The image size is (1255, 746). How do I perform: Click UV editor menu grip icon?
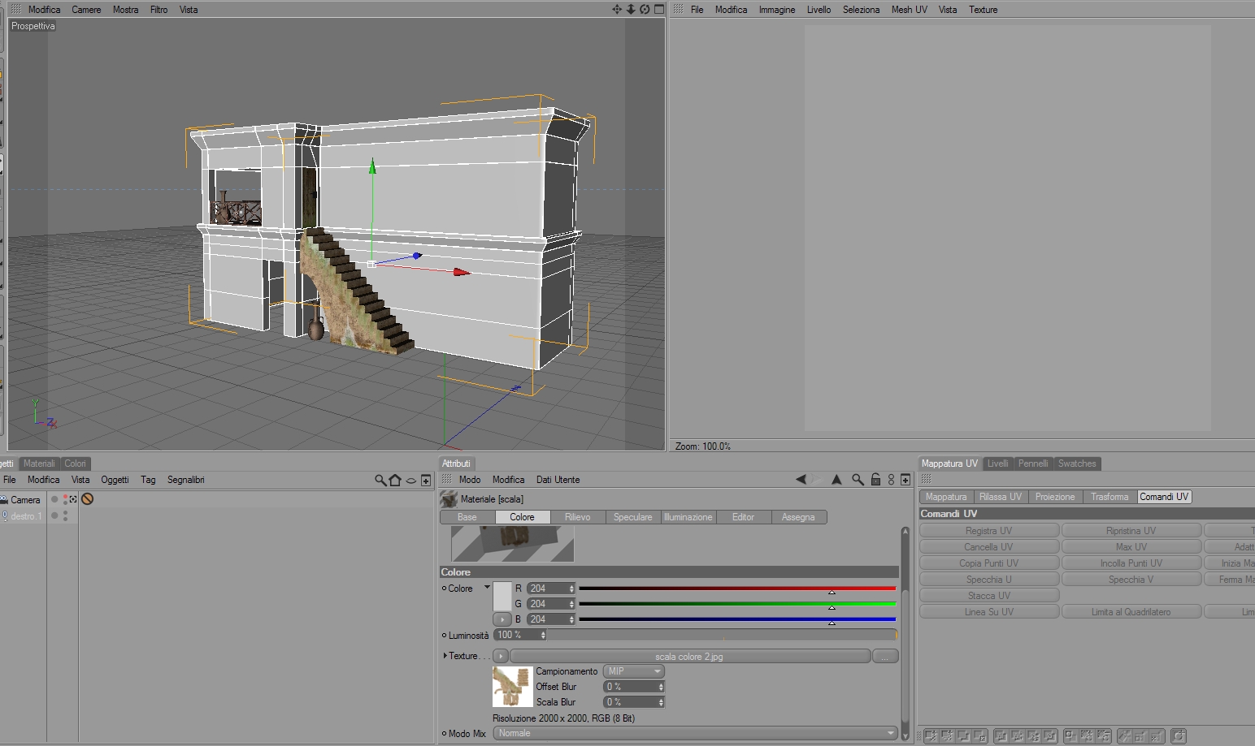click(678, 9)
